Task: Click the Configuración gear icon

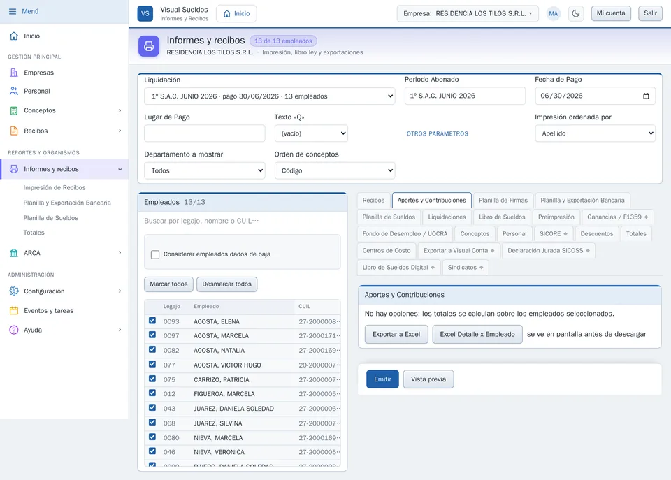Action: click(x=14, y=291)
